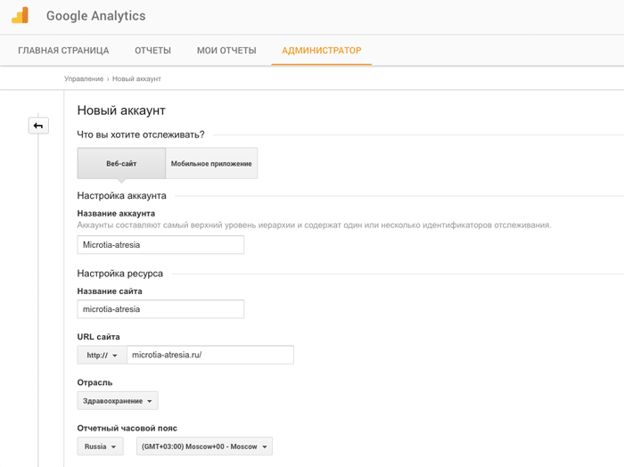This screenshot has width=624, height=467.
Task: Open the http:// protocol dropdown
Action: click(x=102, y=355)
